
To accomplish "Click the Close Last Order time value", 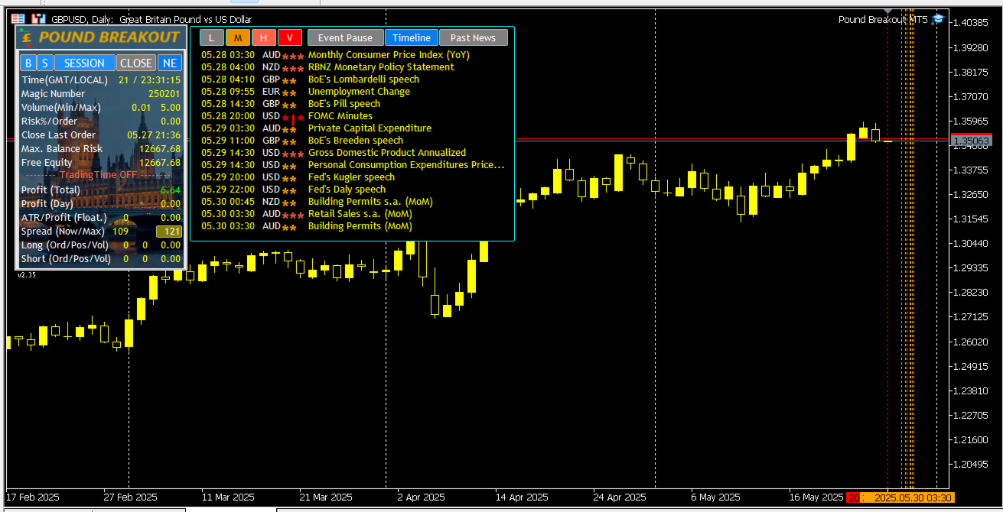I will tap(154, 135).
